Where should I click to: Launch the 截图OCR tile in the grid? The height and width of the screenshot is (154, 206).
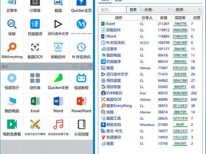[x=35, y=51]
